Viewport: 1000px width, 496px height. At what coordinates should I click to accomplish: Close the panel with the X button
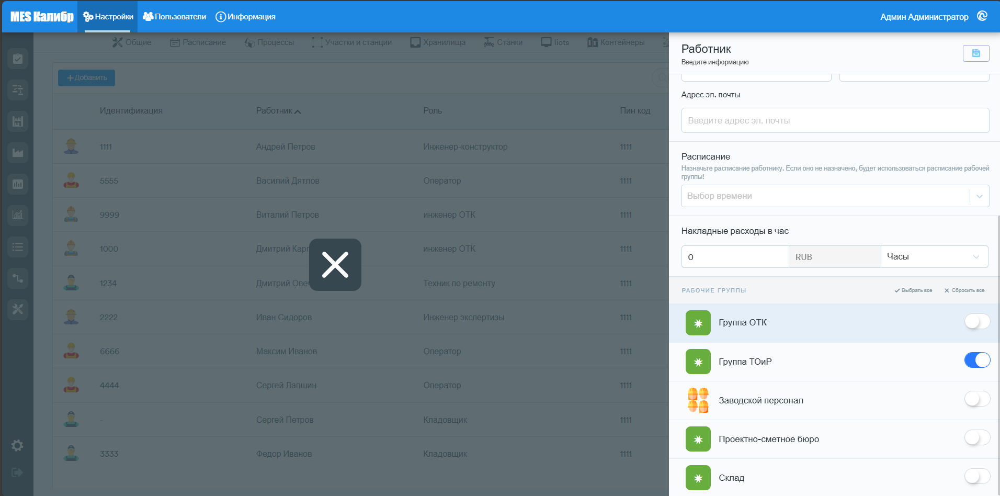335,265
